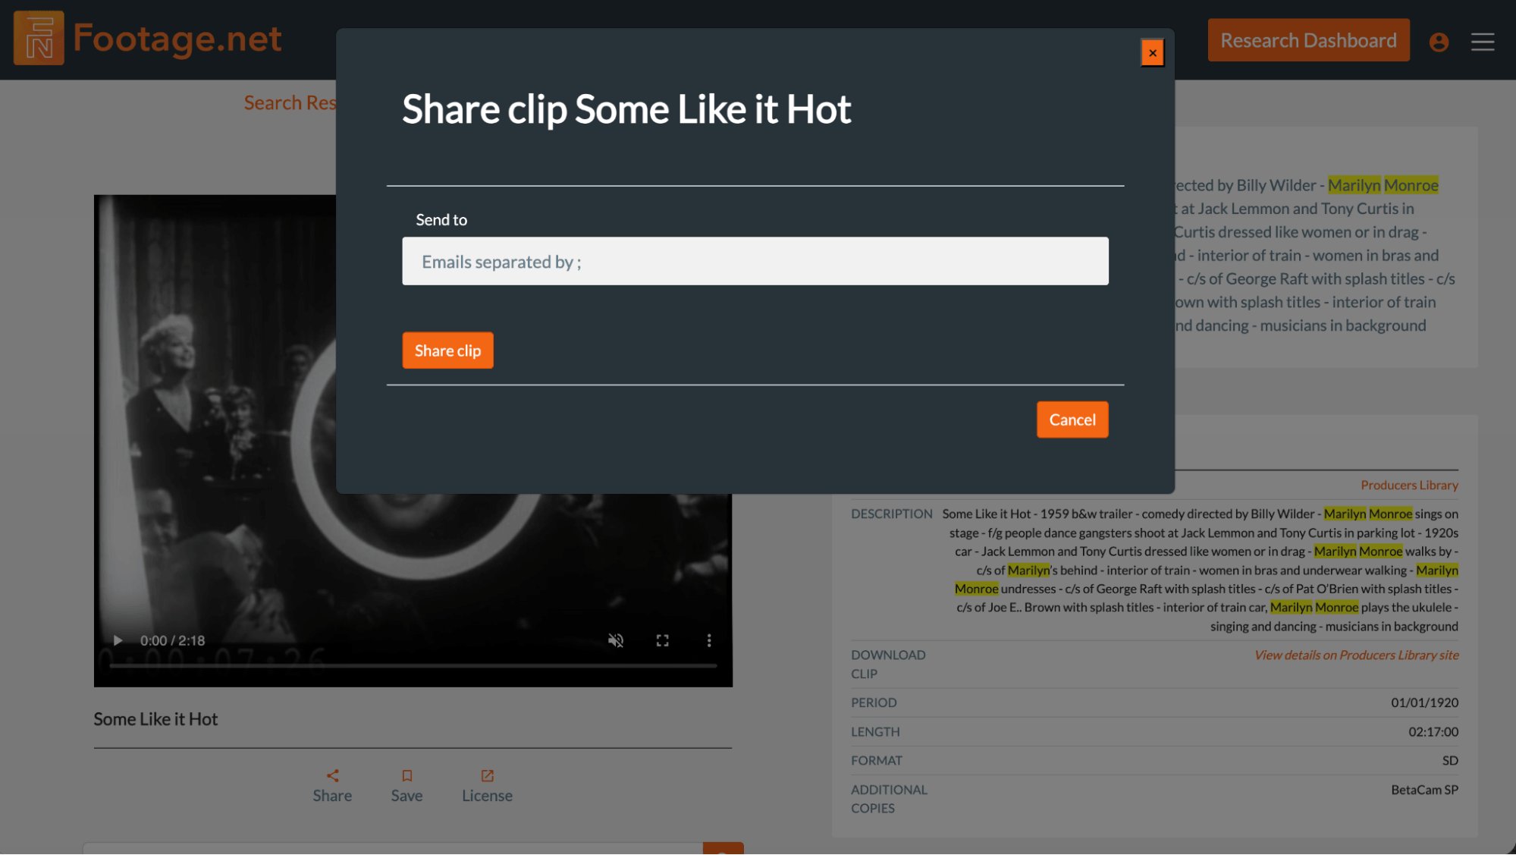Click the Share clip Some Like it Hot heading
Screen dimensions: 1516x855
[x=626, y=109]
